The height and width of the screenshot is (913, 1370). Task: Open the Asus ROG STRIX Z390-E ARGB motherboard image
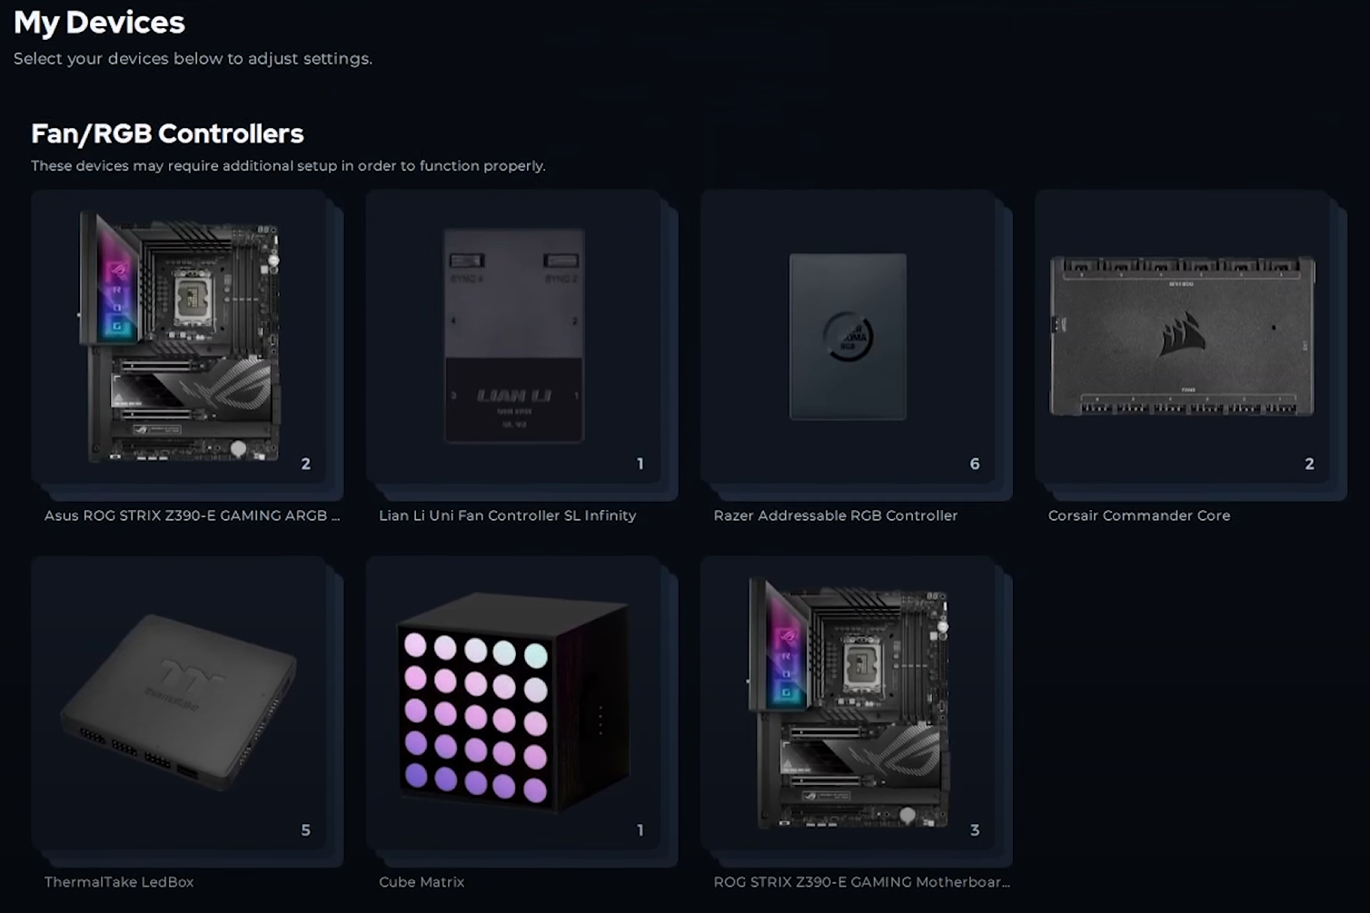click(180, 338)
